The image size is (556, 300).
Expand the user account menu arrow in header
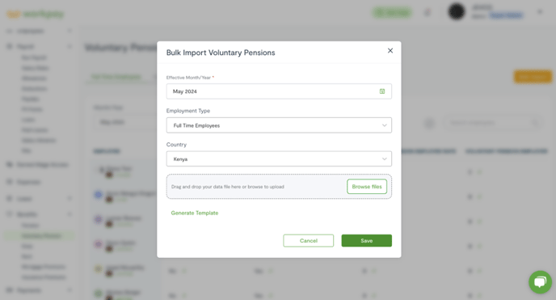pyautogui.click(x=540, y=12)
